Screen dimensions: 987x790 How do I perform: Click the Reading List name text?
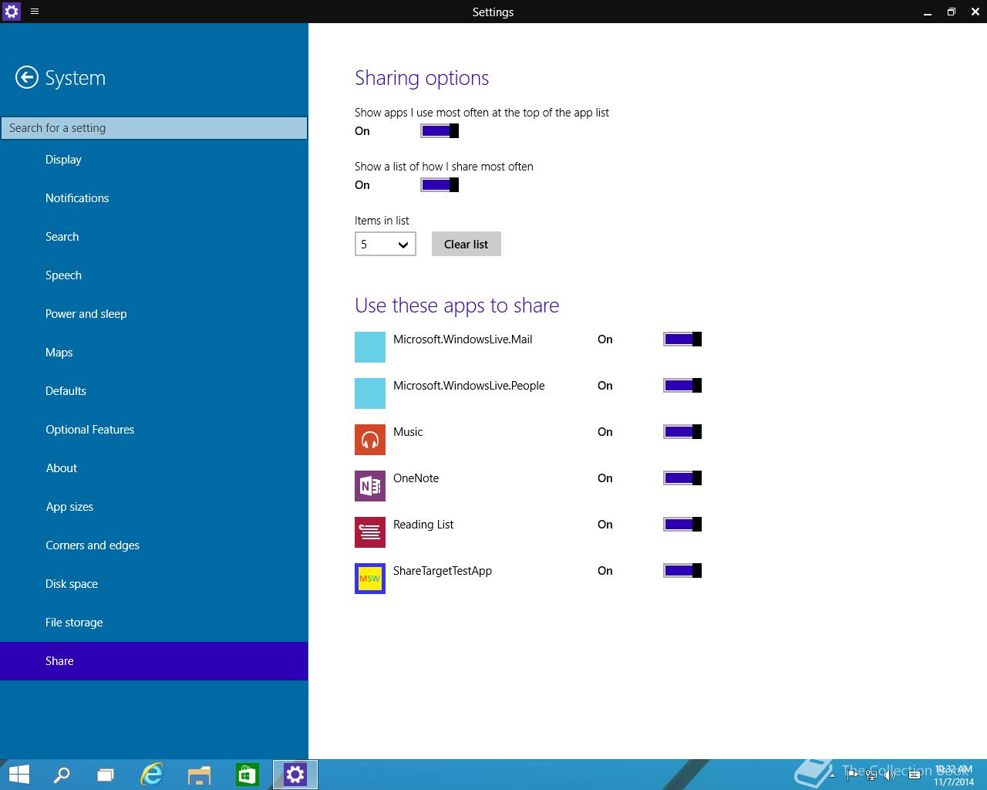coord(423,525)
